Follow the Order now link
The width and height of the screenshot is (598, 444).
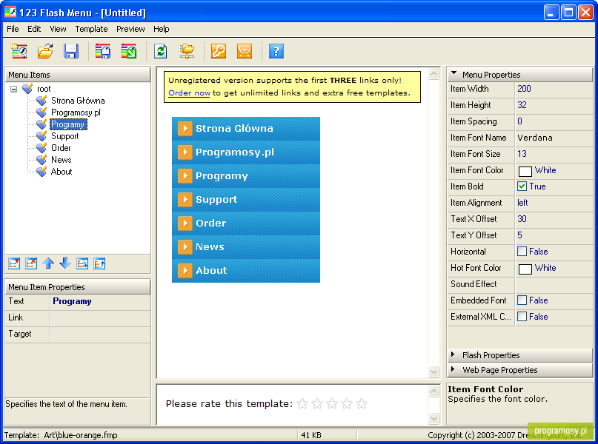tap(189, 93)
